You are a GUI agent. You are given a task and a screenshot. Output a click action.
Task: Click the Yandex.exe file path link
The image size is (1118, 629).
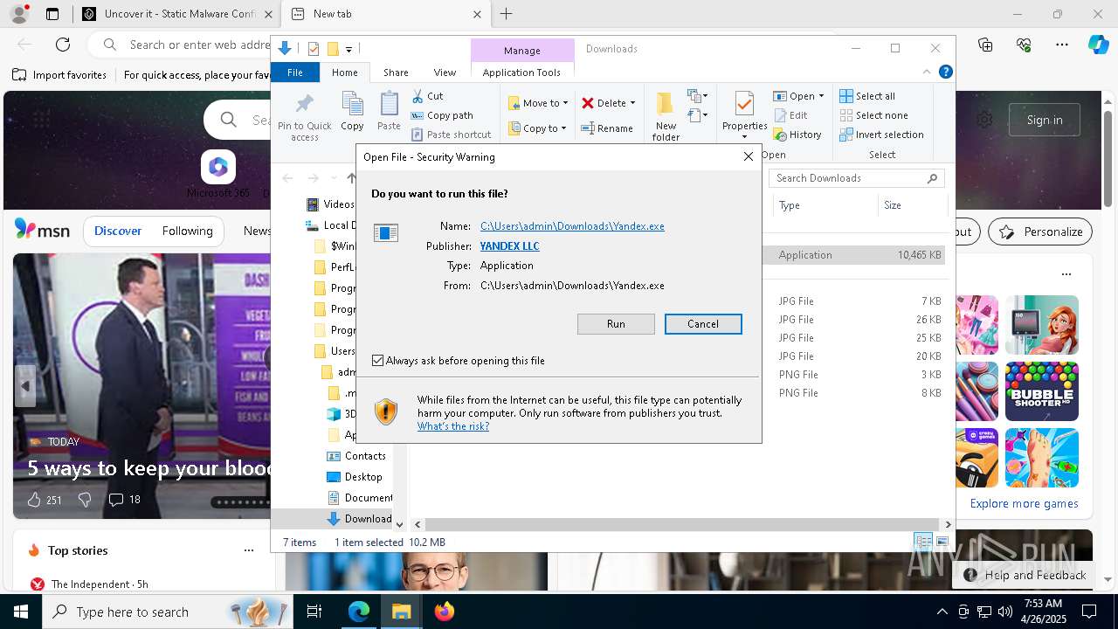click(x=572, y=226)
